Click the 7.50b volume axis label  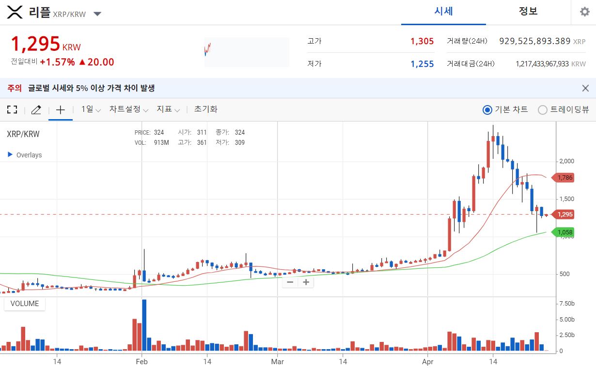(x=567, y=304)
